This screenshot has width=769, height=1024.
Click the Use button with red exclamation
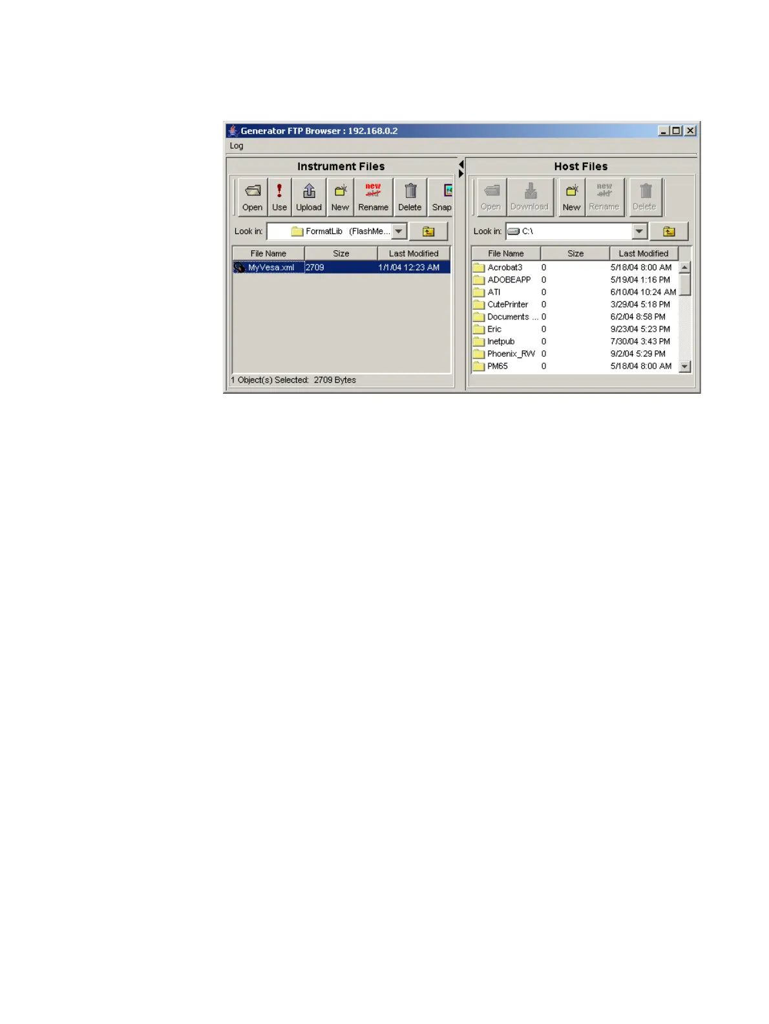[x=279, y=197]
